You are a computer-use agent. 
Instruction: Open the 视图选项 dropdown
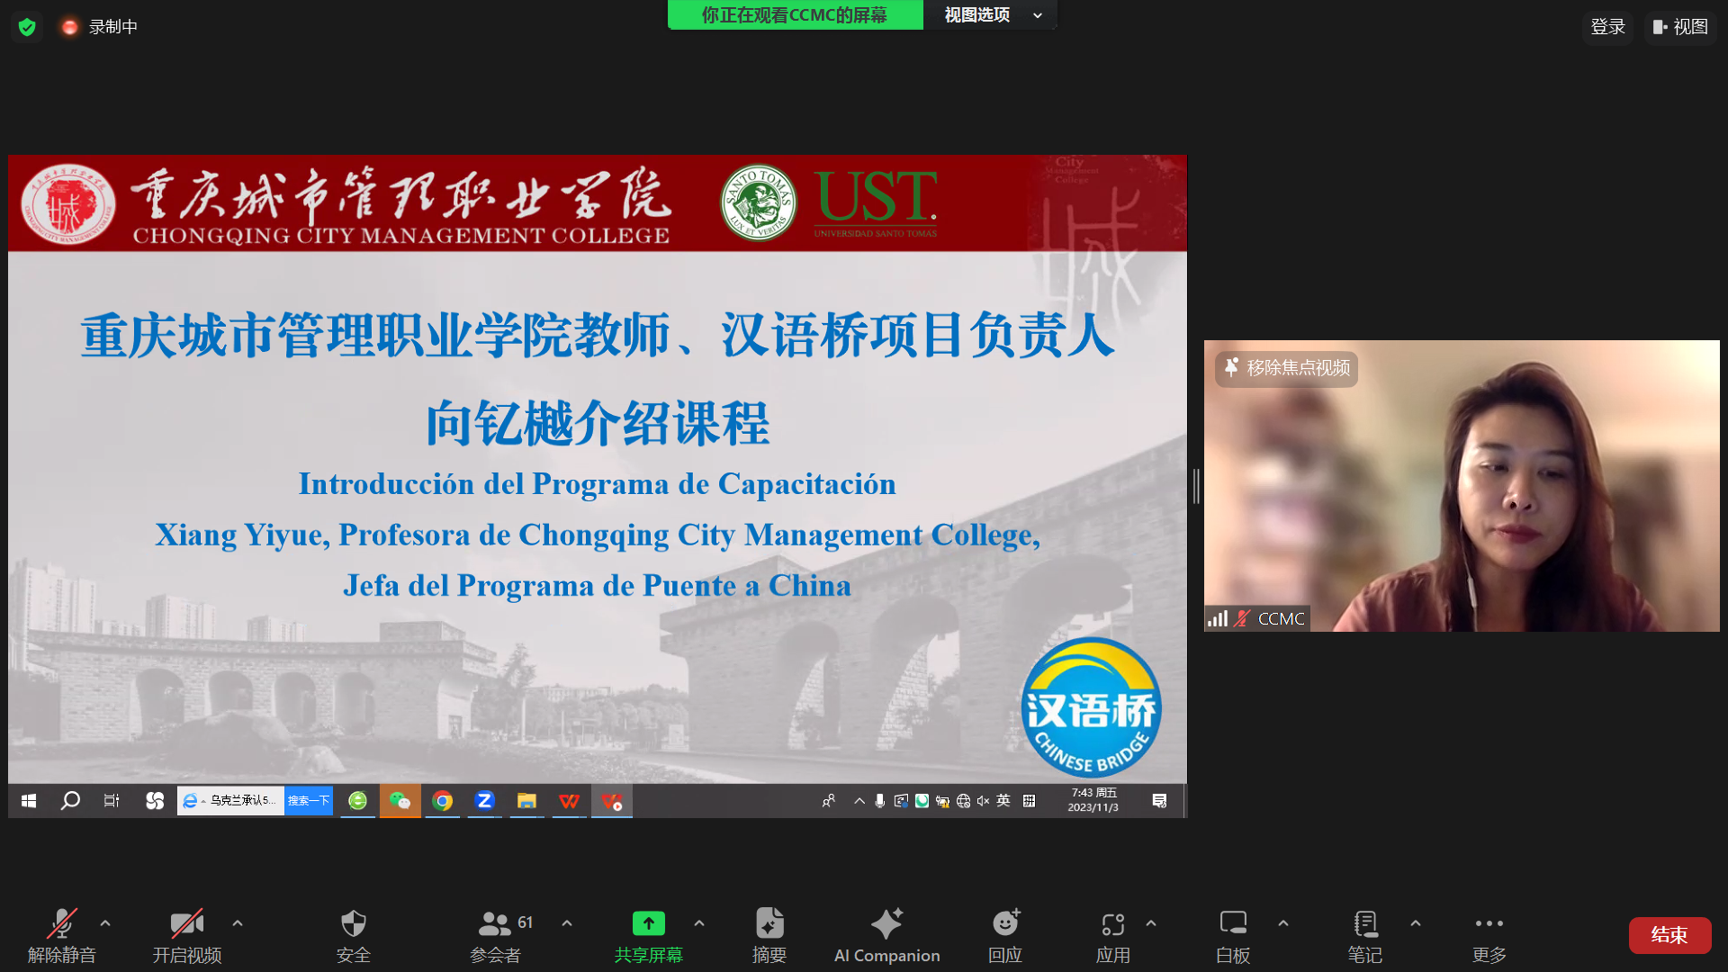pos(990,15)
